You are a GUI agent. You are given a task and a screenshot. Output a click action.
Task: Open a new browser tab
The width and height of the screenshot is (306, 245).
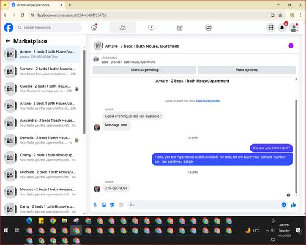click(x=70, y=5)
